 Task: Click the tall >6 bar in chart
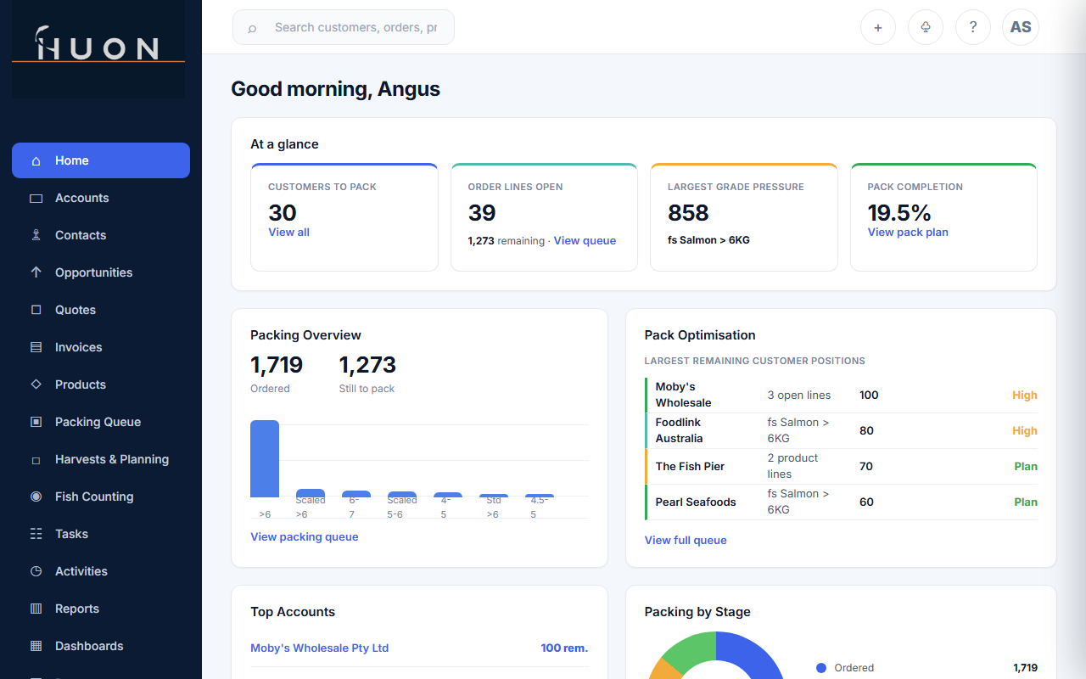[265, 458]
